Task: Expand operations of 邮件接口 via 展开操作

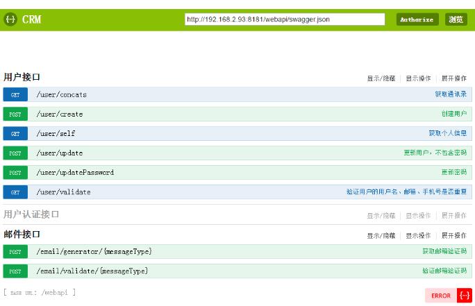Action: pos(454,236)
